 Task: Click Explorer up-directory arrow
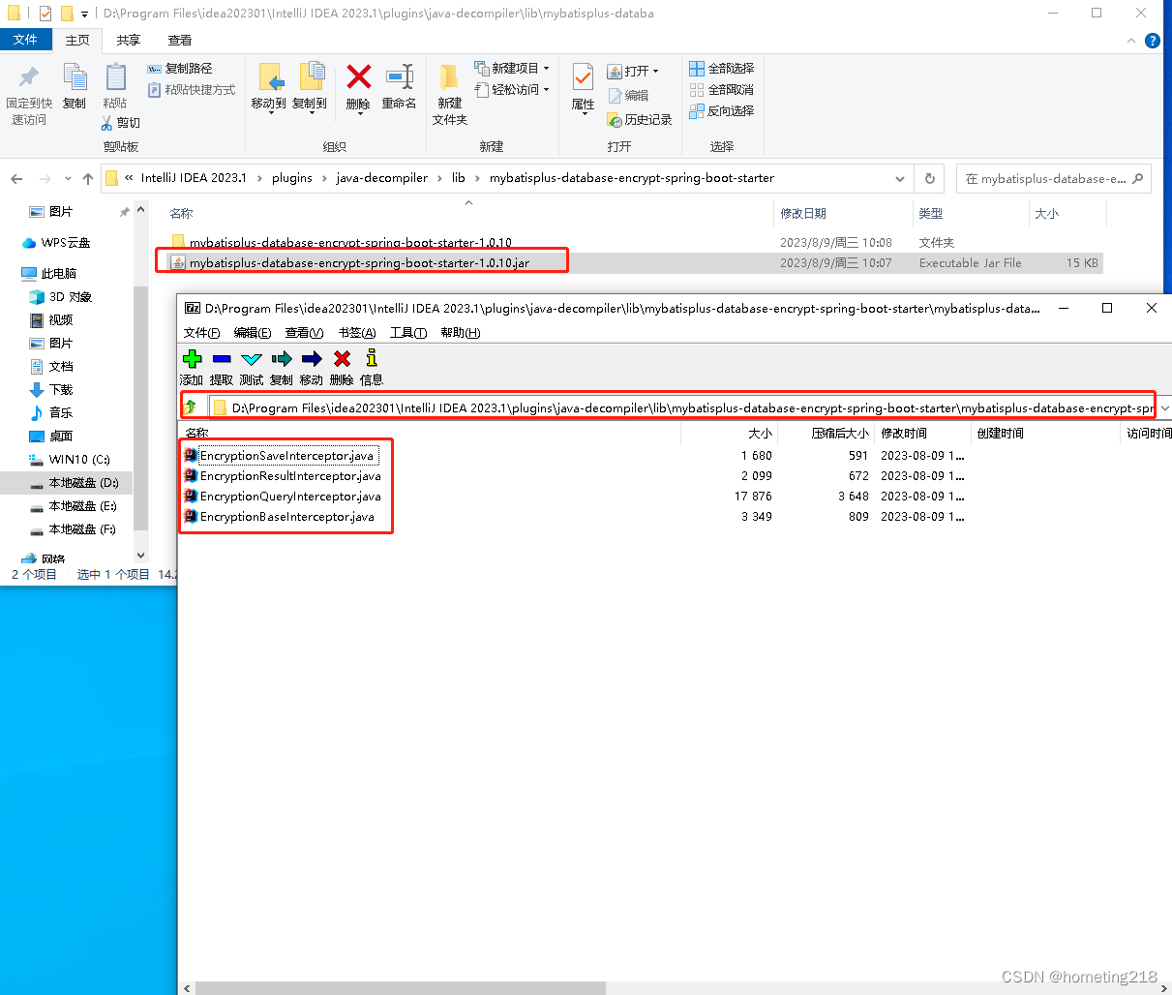click(x=88, y=178)
